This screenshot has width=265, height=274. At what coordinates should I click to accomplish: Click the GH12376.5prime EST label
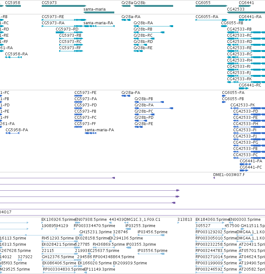pos(58,257)
